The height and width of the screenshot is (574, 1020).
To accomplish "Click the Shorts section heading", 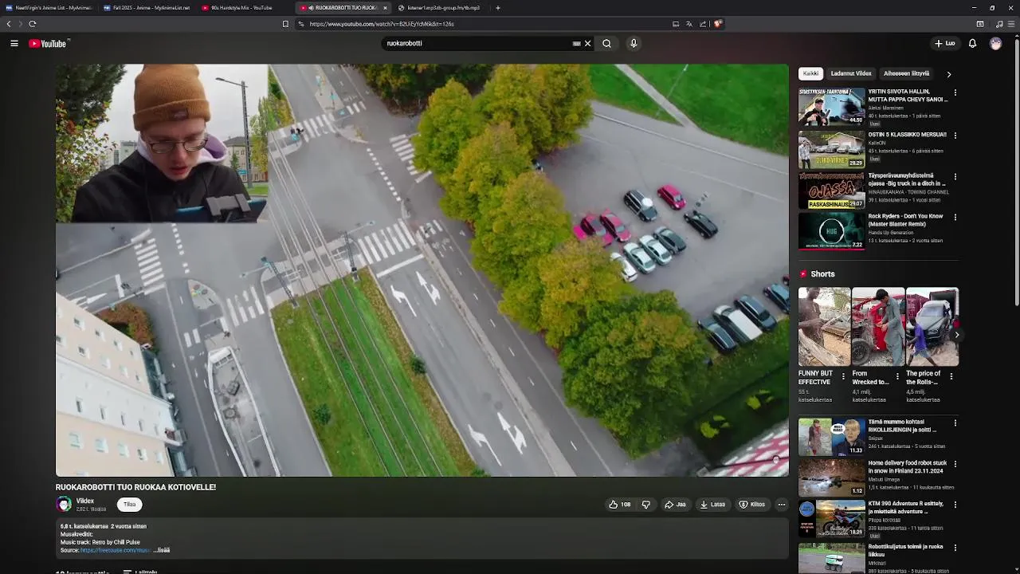I will (822, 274).
